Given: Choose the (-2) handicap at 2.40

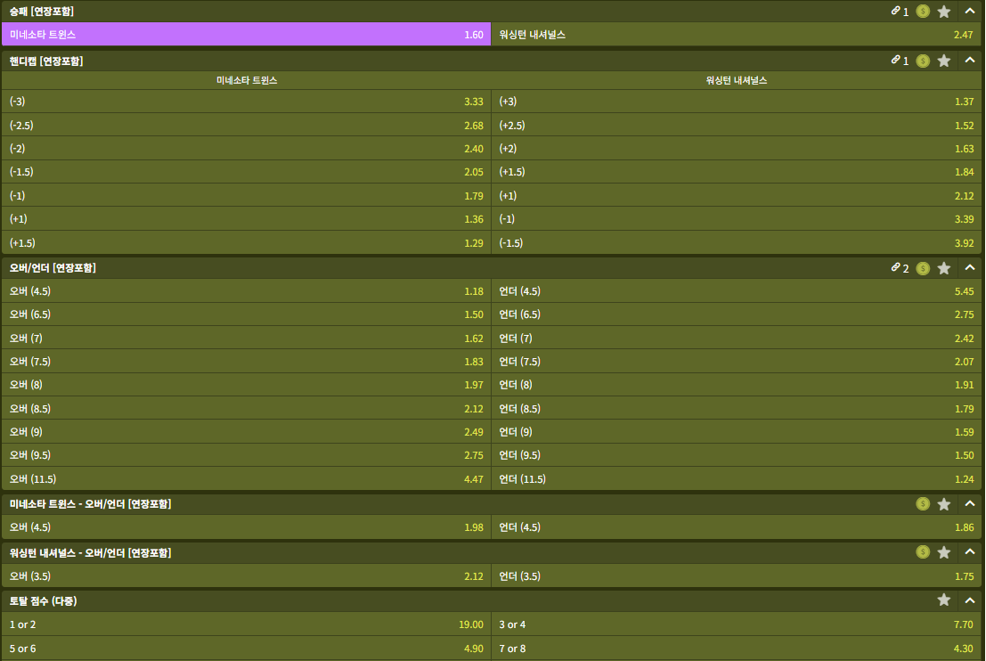Looking at the screenshot, I should 246,149.
